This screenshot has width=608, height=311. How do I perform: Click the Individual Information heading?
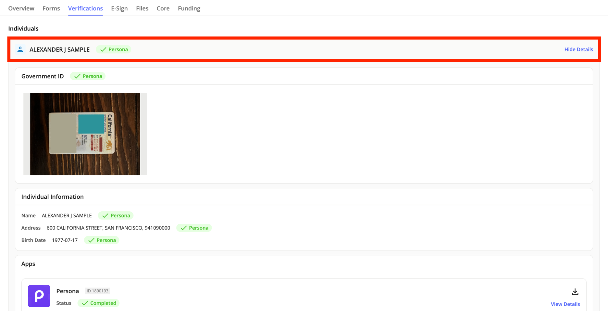point(52,197)
